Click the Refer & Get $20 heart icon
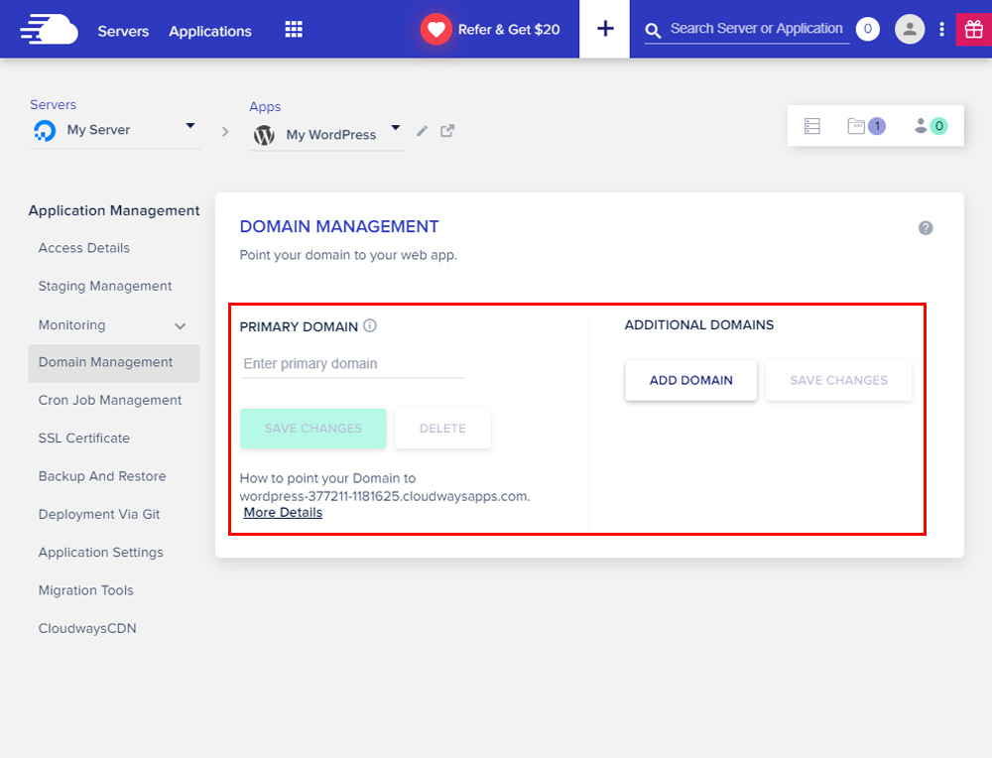The height and width of the screenshot is (758, 992). tap(435, 29)
